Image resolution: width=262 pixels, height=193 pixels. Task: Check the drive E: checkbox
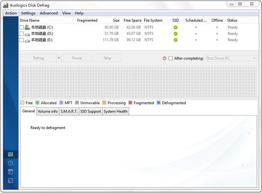pos(22,40)
